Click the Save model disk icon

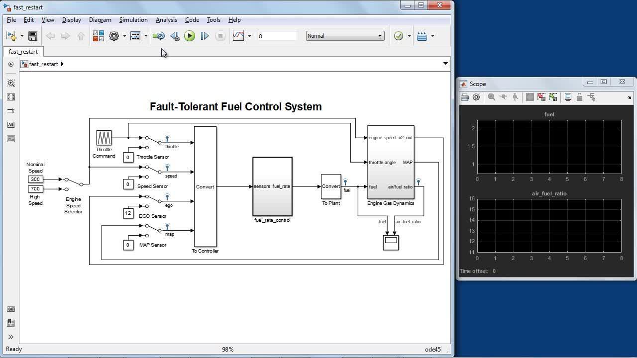point(33,36)
